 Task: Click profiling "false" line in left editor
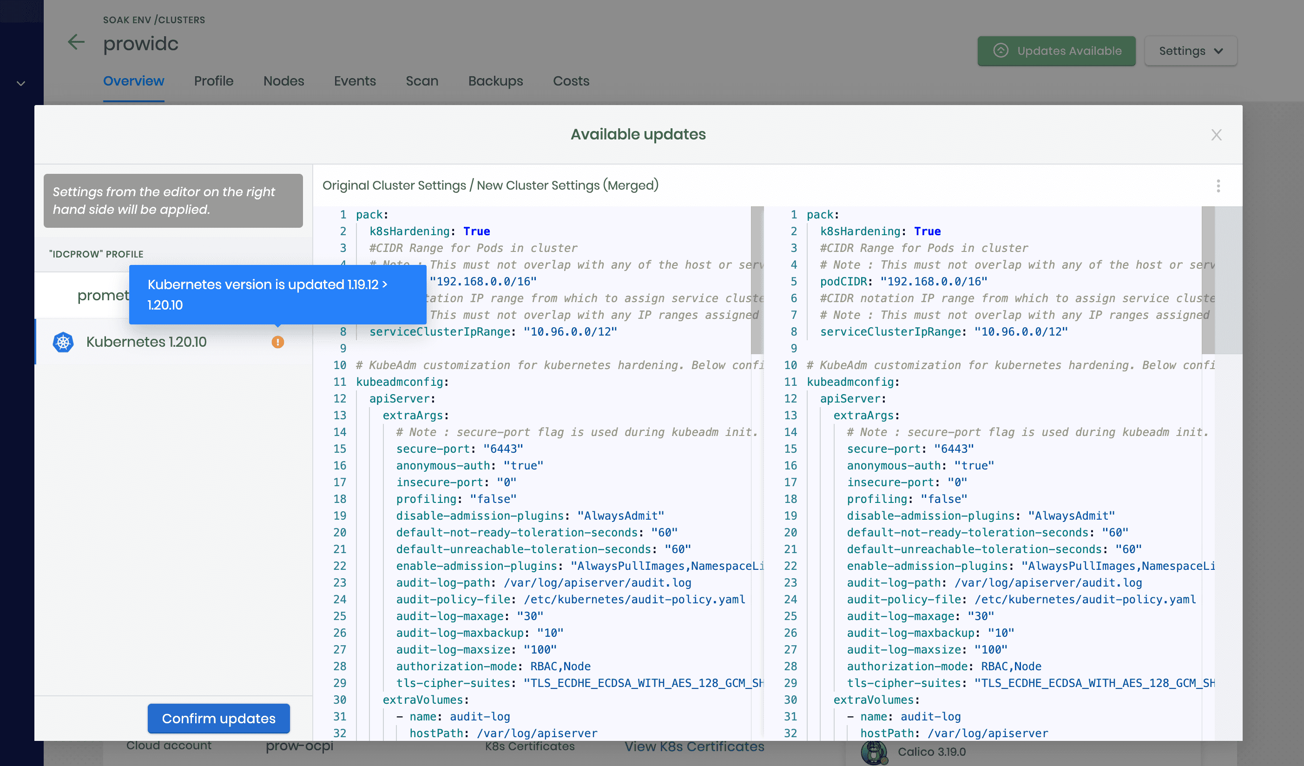(x=456, y=499)
